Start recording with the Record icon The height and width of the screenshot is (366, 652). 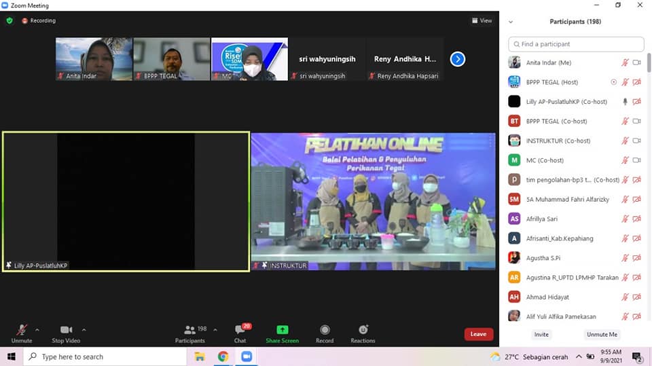325,330
